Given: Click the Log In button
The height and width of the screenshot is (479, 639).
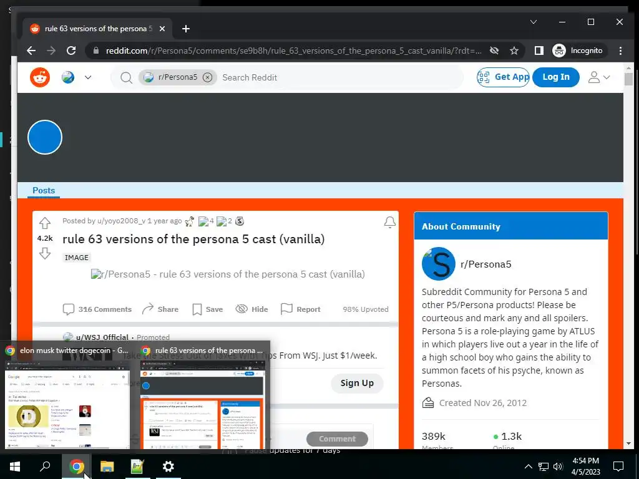Looking at the screenshot, I should (555, 77).
